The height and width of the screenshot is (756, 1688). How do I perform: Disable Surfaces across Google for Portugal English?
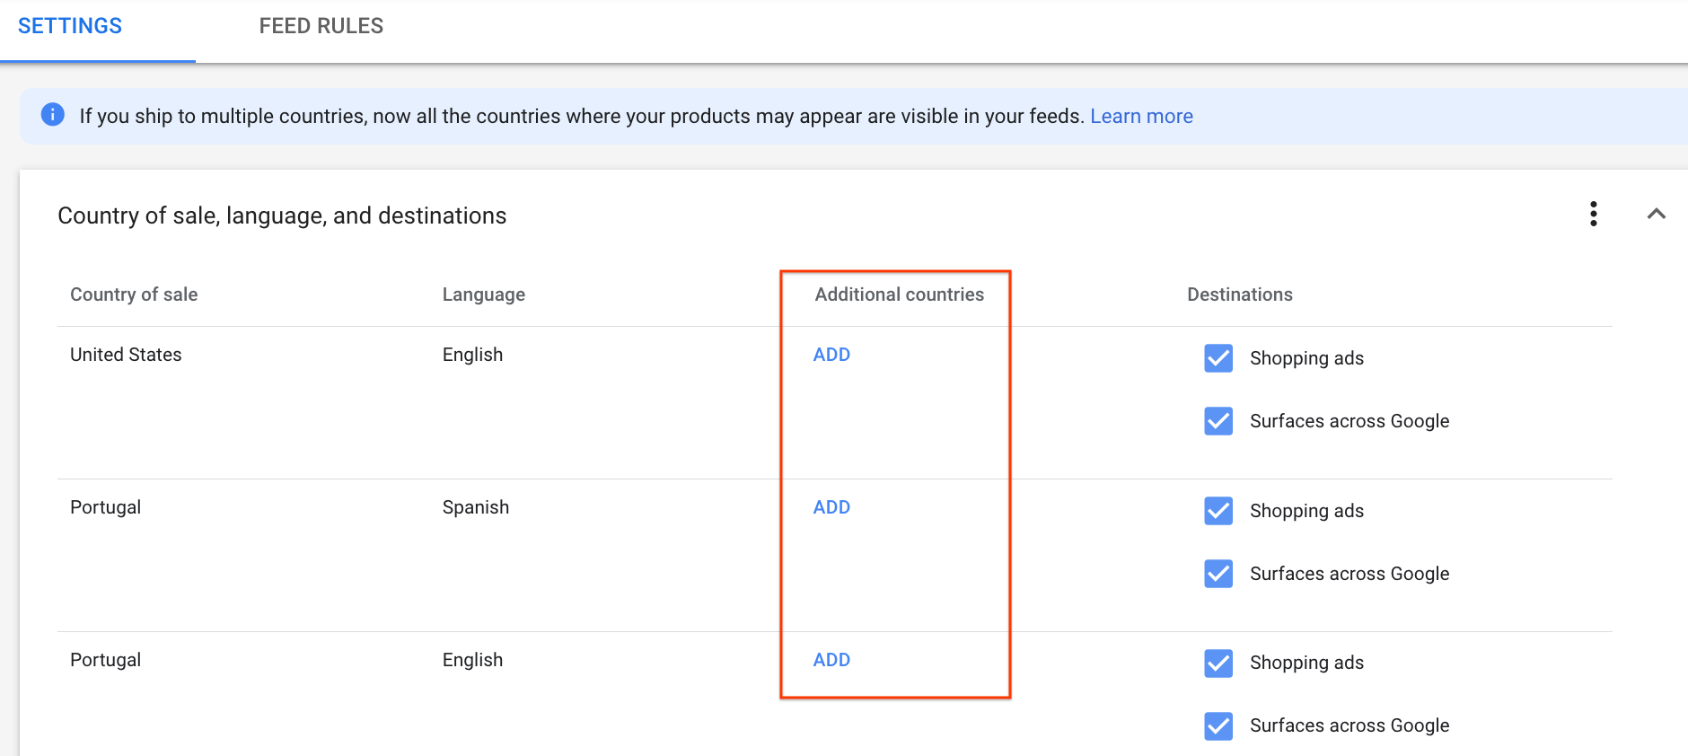(x=1218, y=725)
